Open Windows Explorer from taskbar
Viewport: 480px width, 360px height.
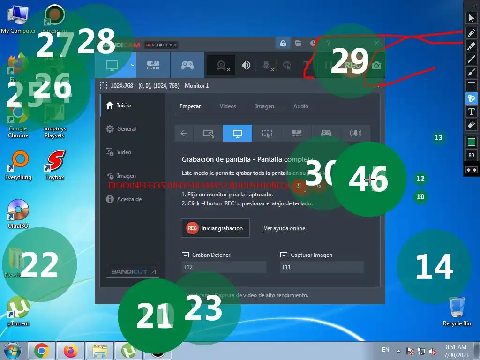(x=99, y=351)
